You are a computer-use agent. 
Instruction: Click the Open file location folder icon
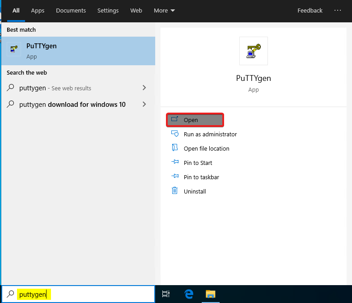pyautogui.click(x=174, y=147)
